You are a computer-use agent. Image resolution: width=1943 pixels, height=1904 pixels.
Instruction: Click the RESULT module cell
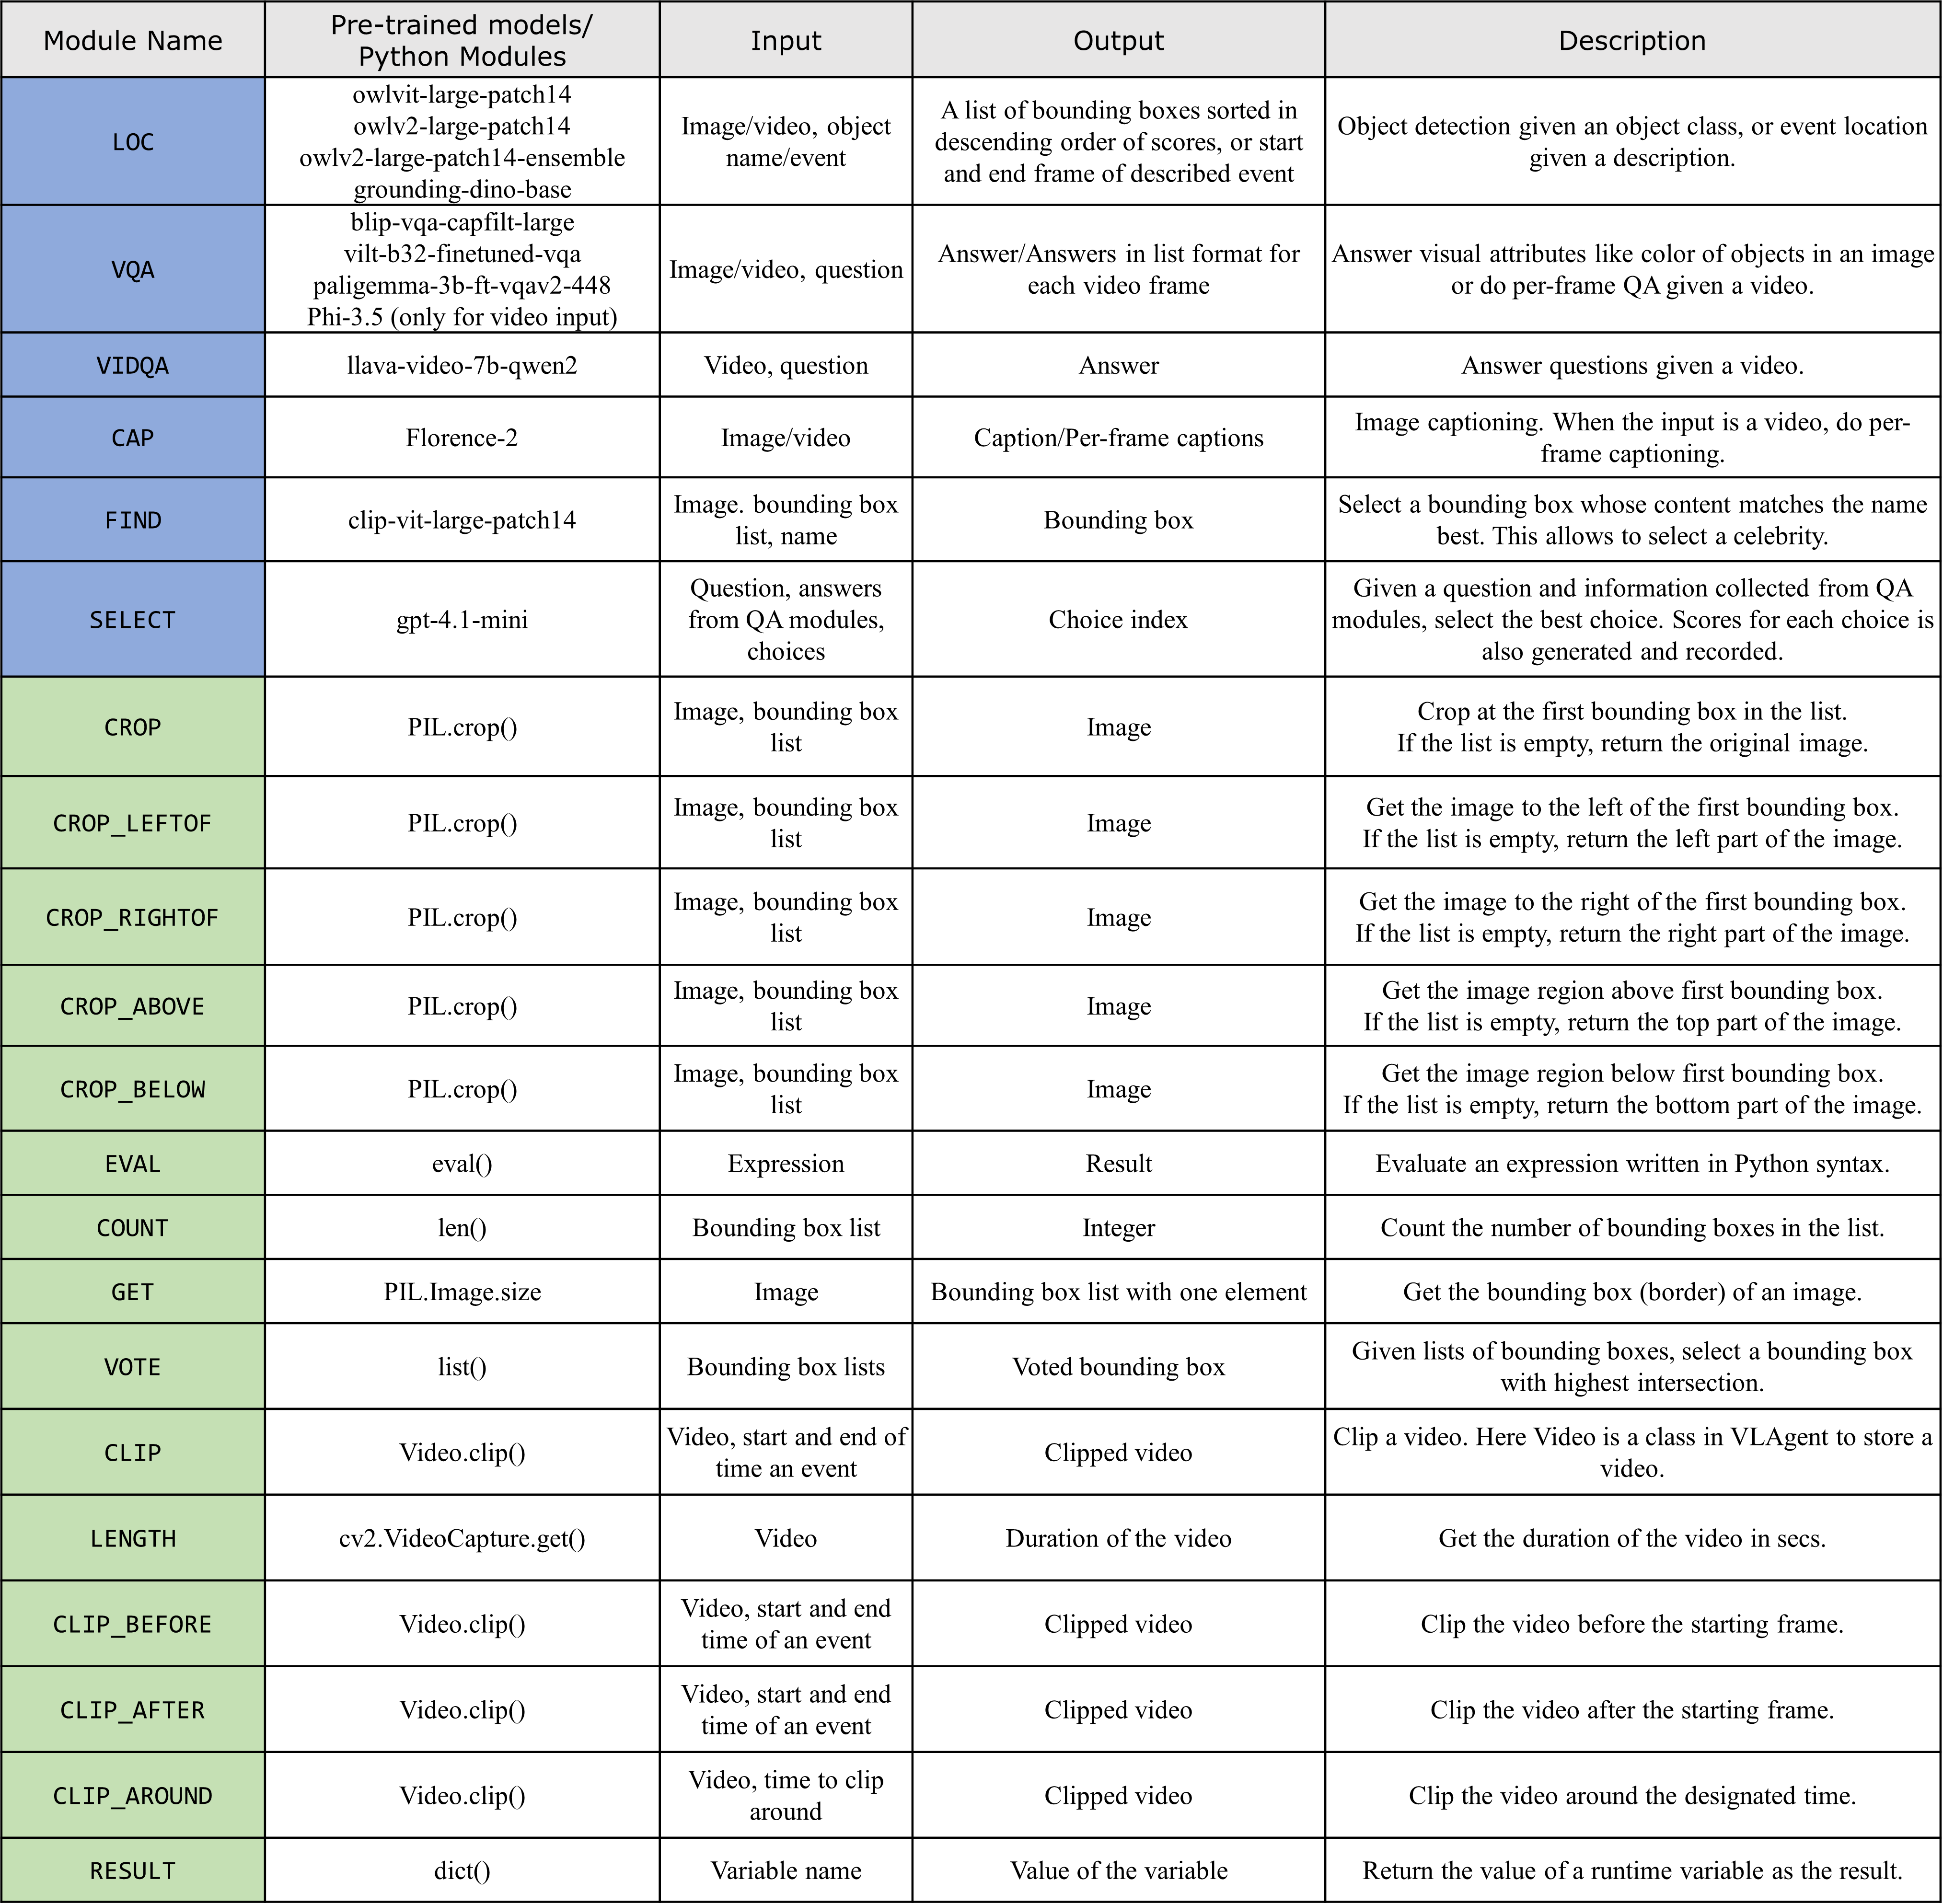133,1870
